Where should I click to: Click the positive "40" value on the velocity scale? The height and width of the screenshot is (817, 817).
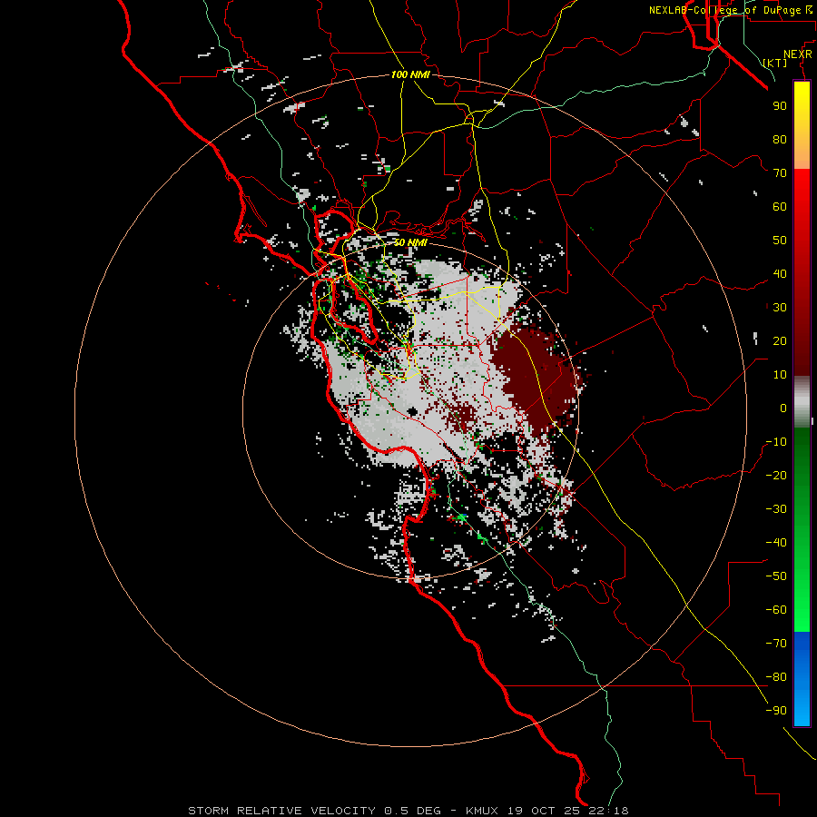tap(780, 273)
